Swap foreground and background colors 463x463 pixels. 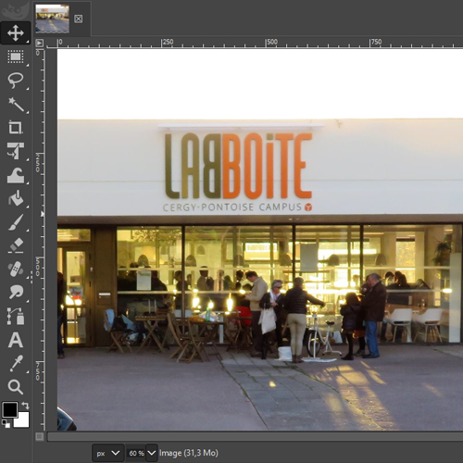[25, 406]
